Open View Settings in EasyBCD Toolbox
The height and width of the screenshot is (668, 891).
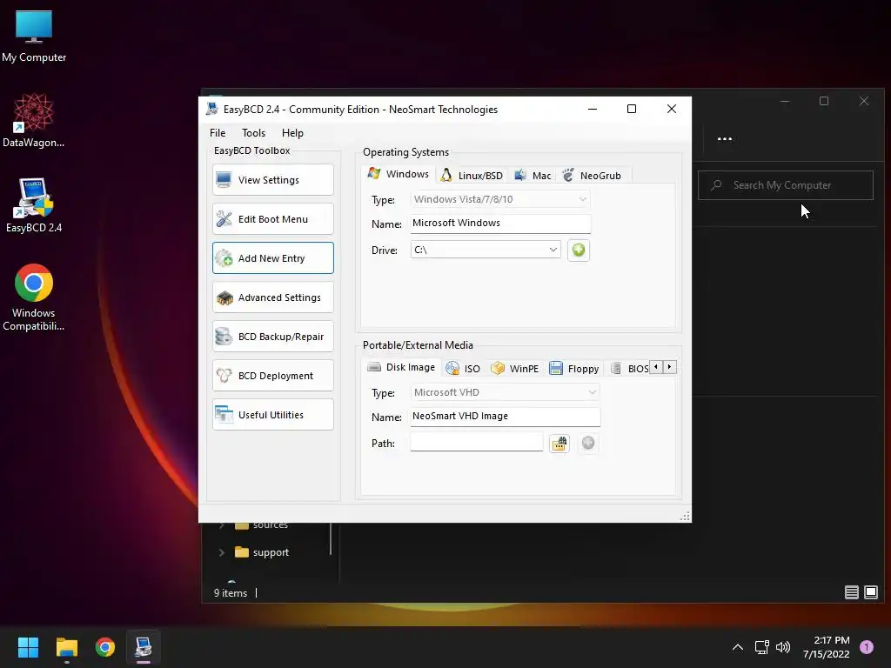pyautogui.click(x=272, y=180)
